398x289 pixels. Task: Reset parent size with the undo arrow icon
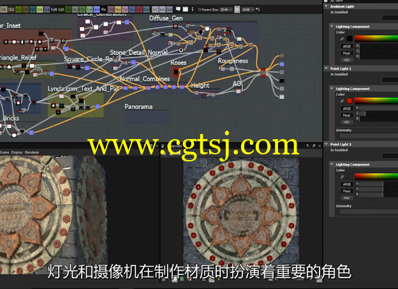point(258,10)
